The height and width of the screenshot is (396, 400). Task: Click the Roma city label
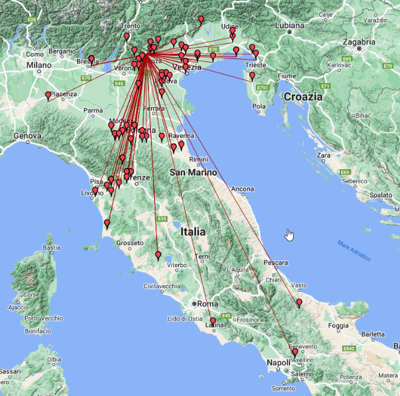[x=207, y=304]
